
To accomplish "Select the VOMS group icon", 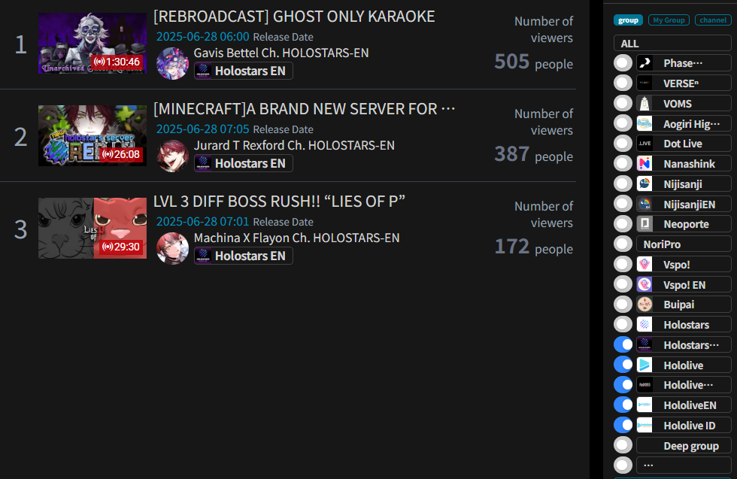I will (644, 104).
